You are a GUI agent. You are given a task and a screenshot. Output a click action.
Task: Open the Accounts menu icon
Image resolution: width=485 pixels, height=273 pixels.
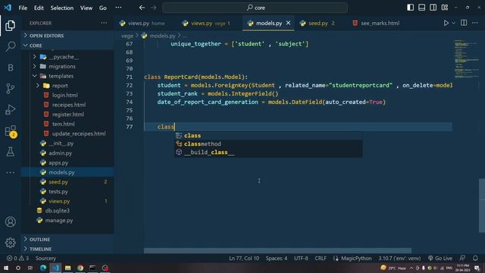tap(10, 221)
